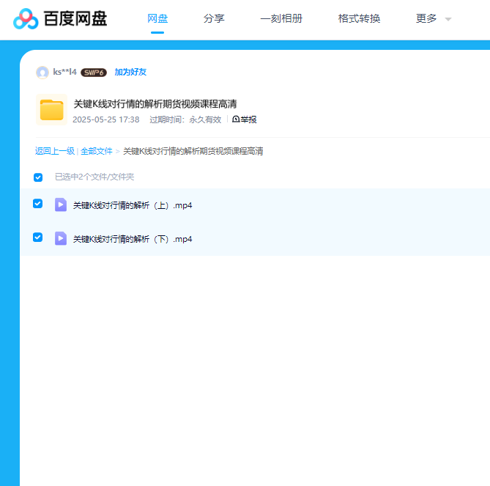This screenshot has width=490, height=486.
Task: Click the user avatar of ks**l4
Action: tap(42, 73)
